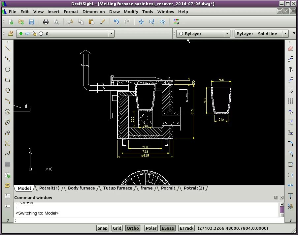Toggle Snap mode in status bar
The image size is (298, 235).
coord(102,228)
